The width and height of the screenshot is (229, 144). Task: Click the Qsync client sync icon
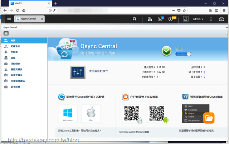[x=62, y=97]
